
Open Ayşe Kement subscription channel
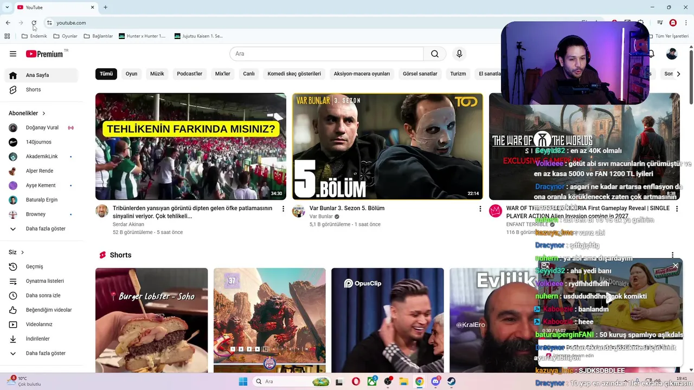pos(41,185)
